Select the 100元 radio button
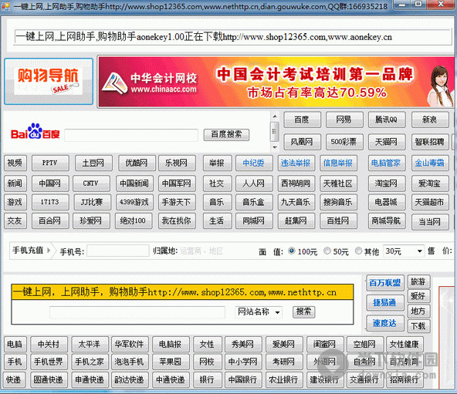The width and height of the screenshot is (457, 394). coord(292,251)
